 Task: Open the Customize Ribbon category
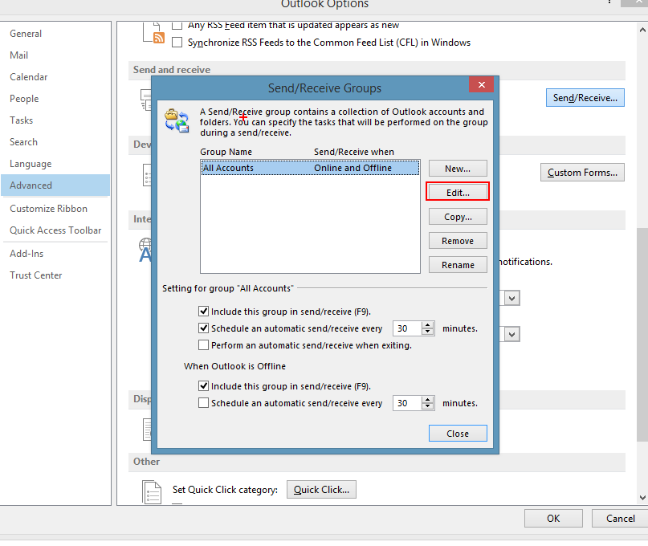(x=55, y=209)
